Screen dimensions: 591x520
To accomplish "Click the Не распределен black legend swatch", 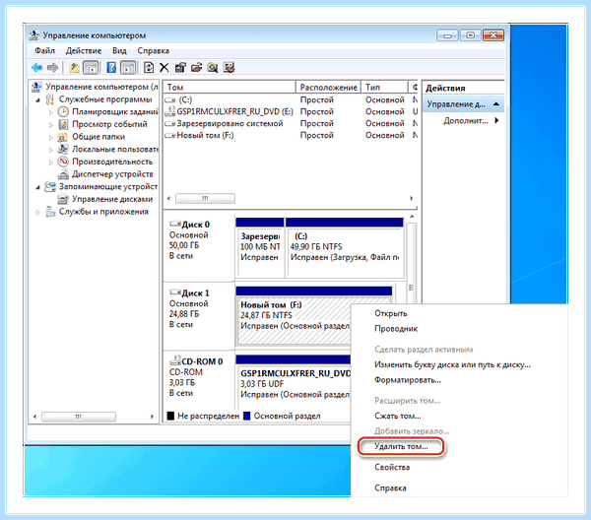I will (170, 416).
